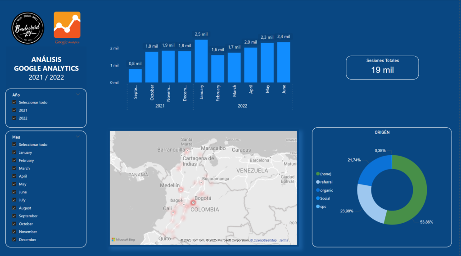Open the map Terms link
The height and width of the screenshot is (256, 461).
[284, 240]
